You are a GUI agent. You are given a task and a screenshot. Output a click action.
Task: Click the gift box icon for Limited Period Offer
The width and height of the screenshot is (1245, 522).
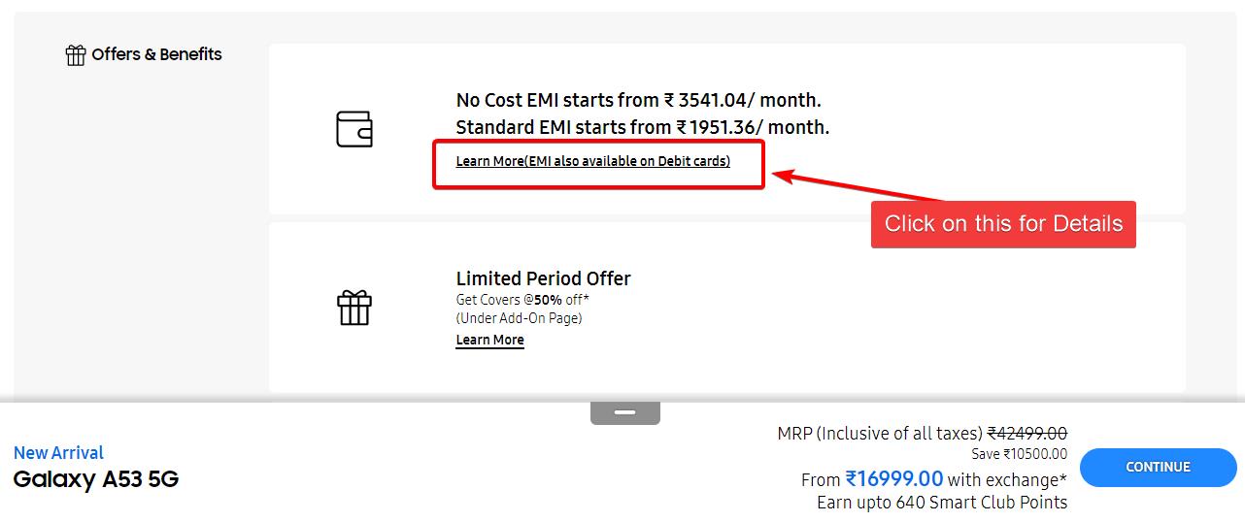click(354, 308)
